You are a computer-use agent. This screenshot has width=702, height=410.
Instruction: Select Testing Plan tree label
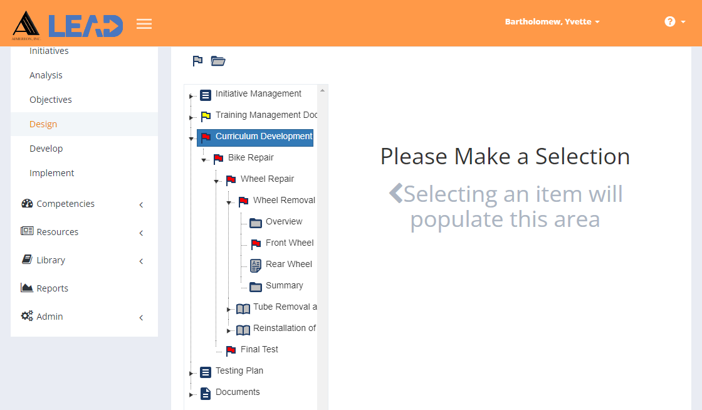pos(239,371)
